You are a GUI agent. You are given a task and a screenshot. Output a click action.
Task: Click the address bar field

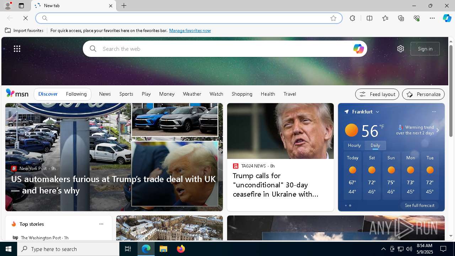[x=188, y=18]
